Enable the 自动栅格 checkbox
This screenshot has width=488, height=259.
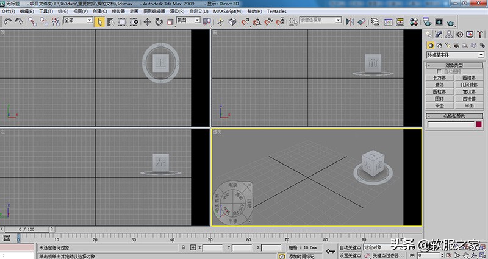pyautogui.click(x=439, y=71)
